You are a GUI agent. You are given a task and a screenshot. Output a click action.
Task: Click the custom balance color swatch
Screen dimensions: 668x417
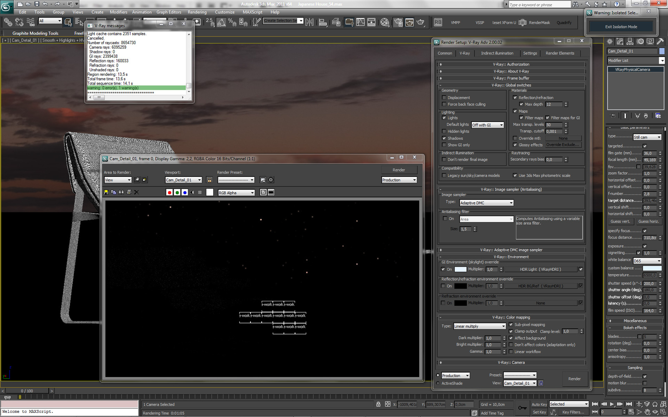tap(652, 268)
